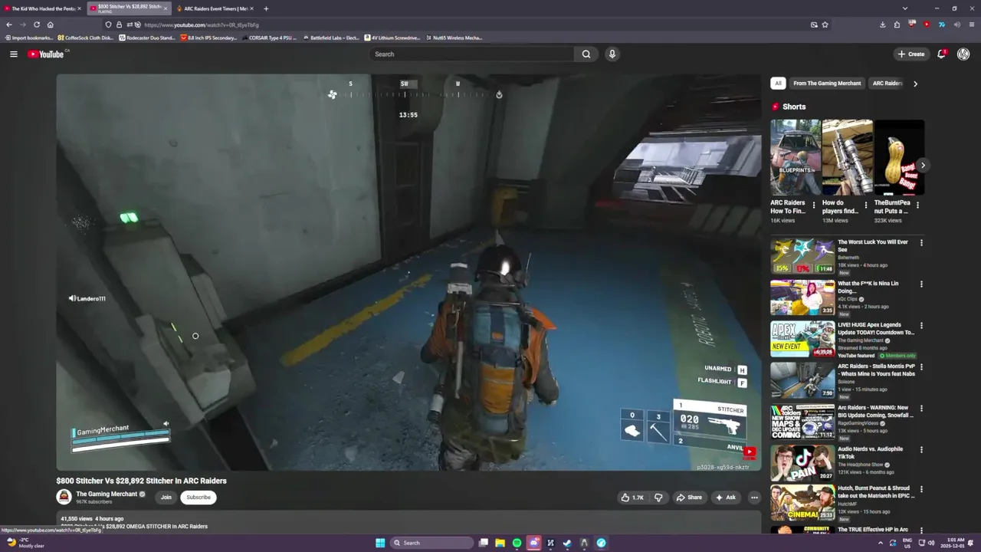Click the video player to pause playback
The image size is (981, 552).
pos(408,272)
